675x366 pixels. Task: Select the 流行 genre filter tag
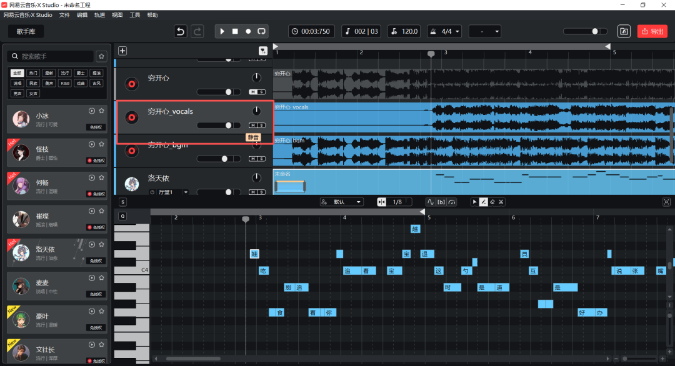[x=65, y=73]
